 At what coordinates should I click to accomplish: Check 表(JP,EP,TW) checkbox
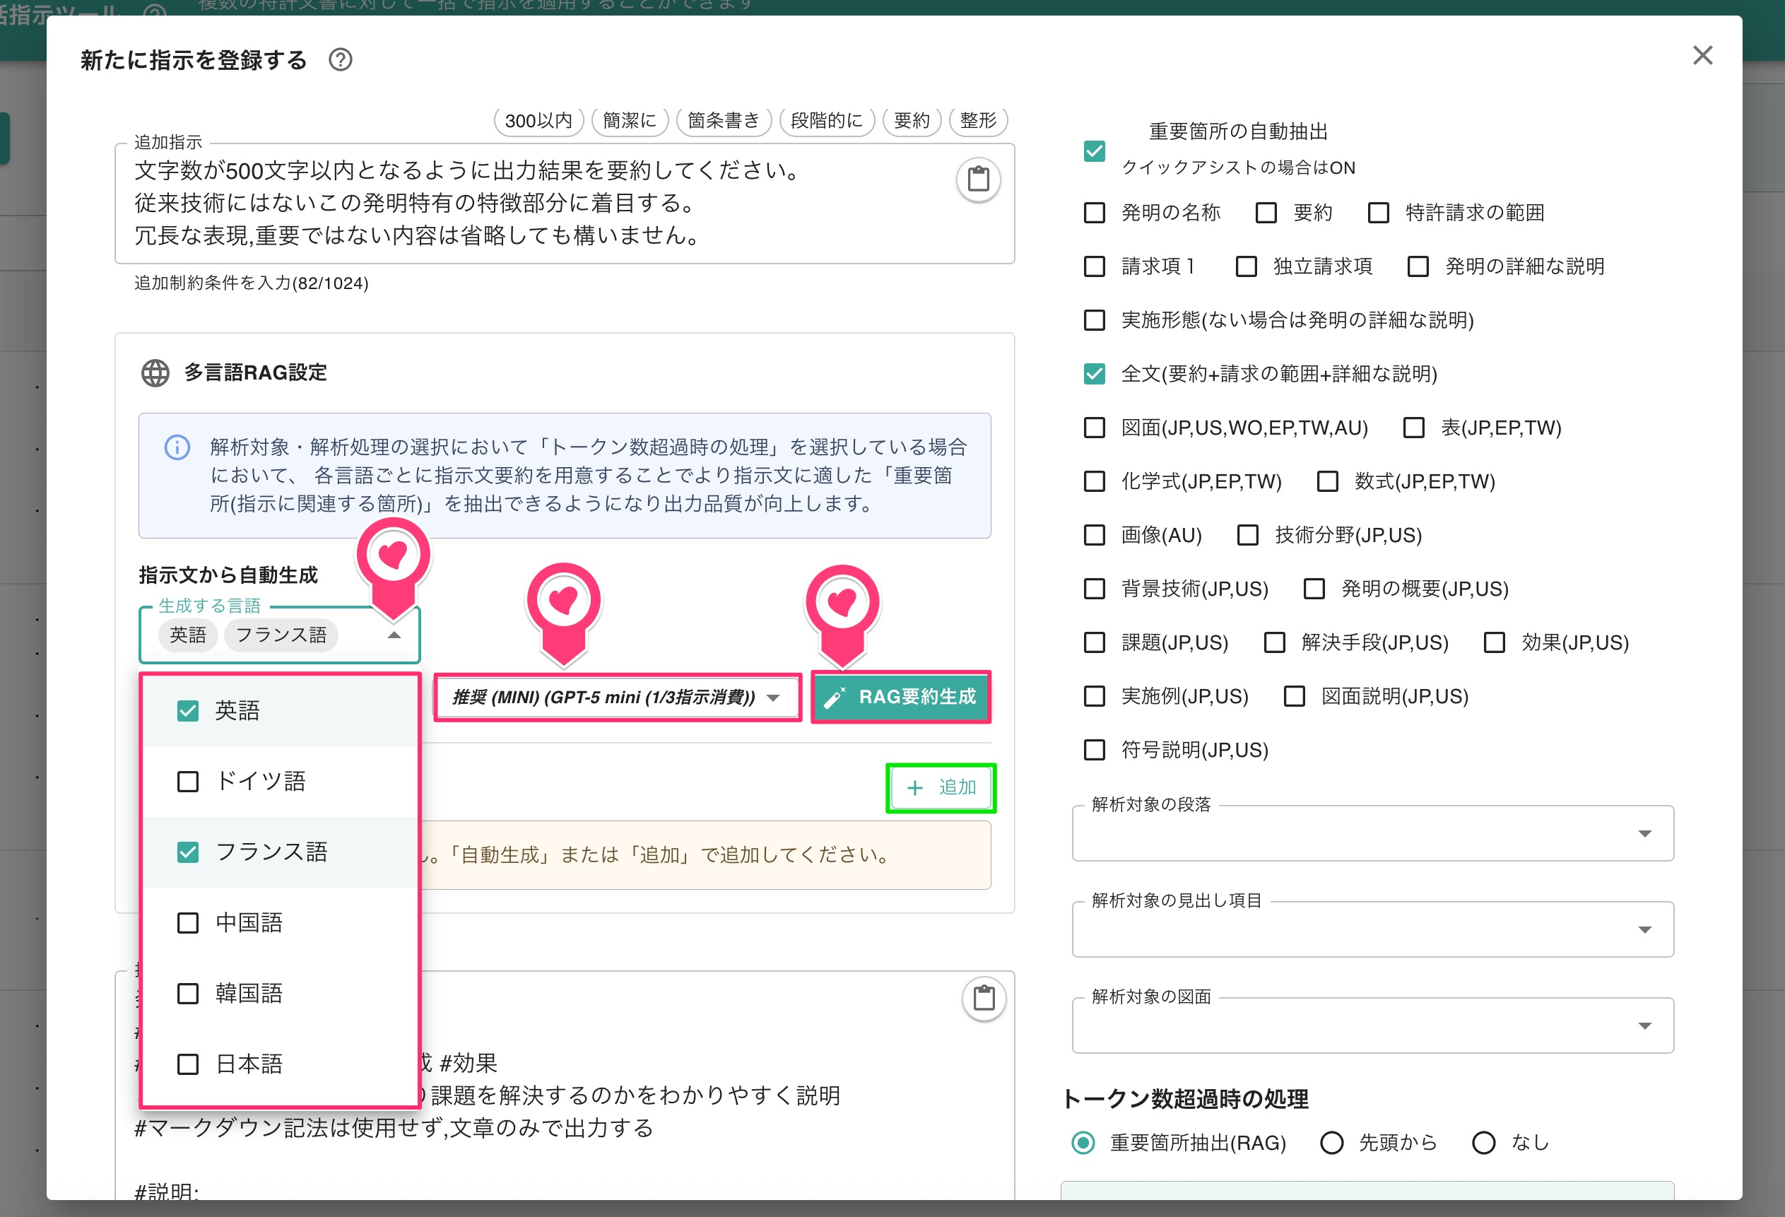[1414, 428]
